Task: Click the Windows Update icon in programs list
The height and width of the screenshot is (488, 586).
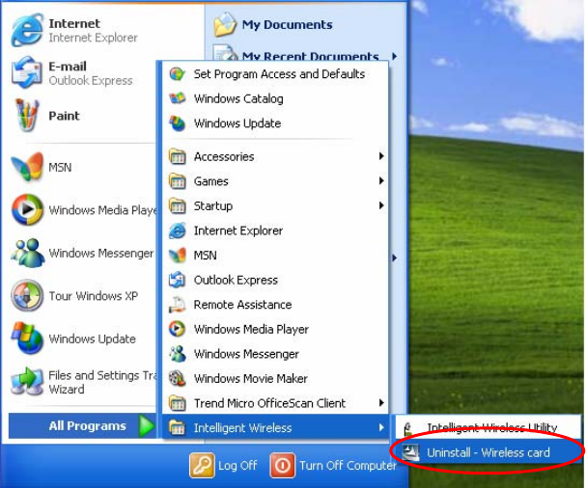Action: point(177,123)
